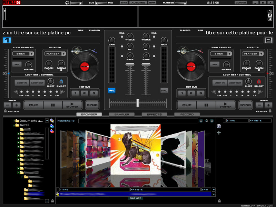Viewport: 276px width, 207px height.
Task: Click left pitch plus button
Action: point(17,105)
